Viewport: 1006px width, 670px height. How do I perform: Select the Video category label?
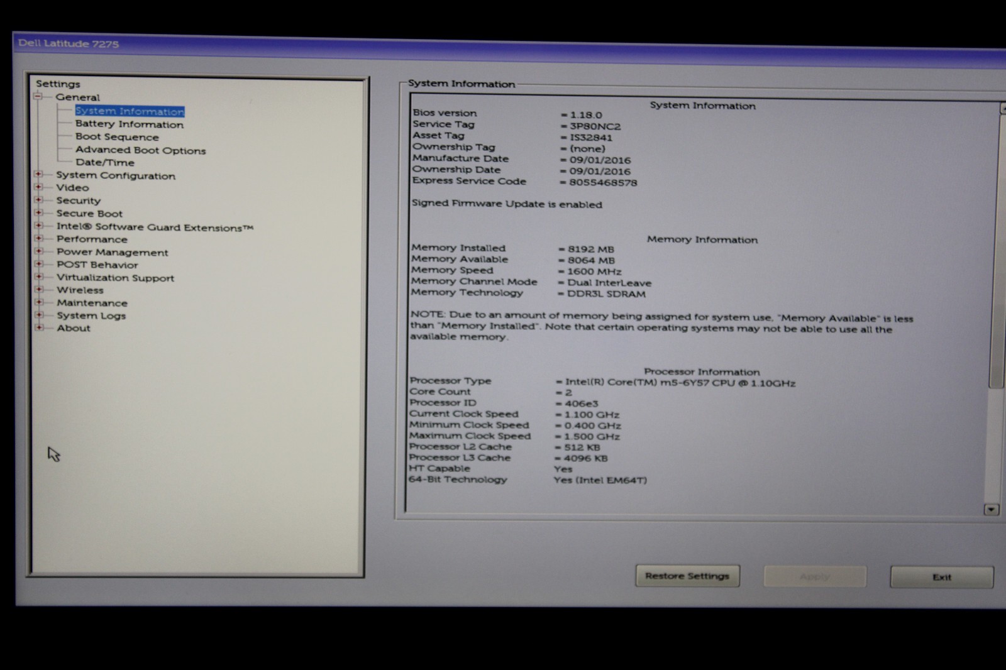72,187
